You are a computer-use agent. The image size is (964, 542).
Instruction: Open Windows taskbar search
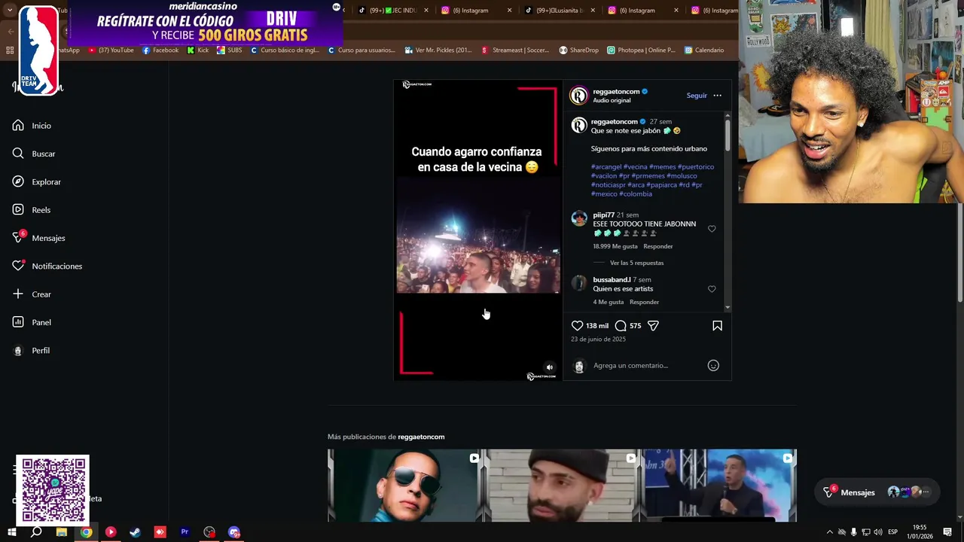click(x=36, y=532)
